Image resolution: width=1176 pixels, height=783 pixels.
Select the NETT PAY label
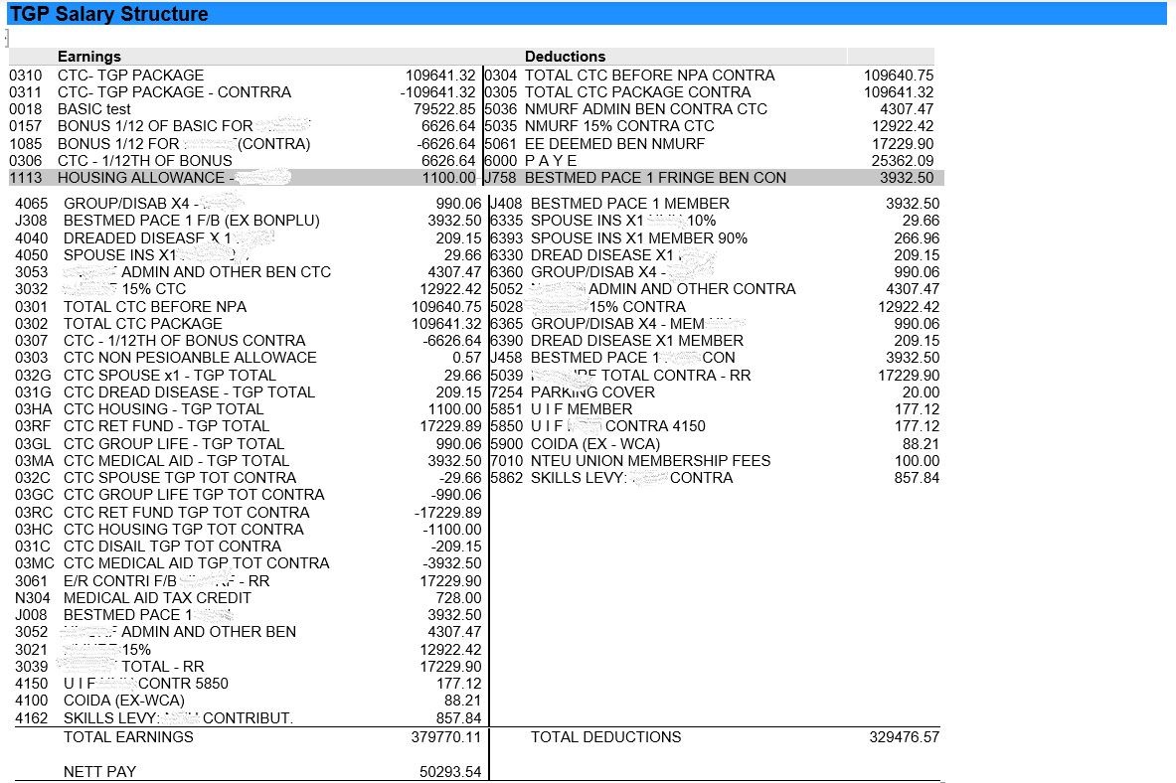coord(99,772)
